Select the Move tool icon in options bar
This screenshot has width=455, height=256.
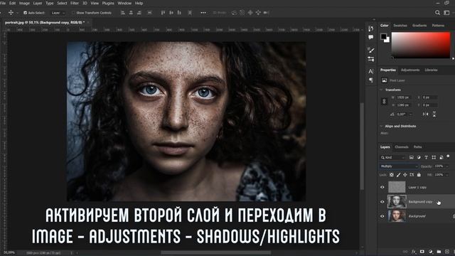tap(11, 13)
